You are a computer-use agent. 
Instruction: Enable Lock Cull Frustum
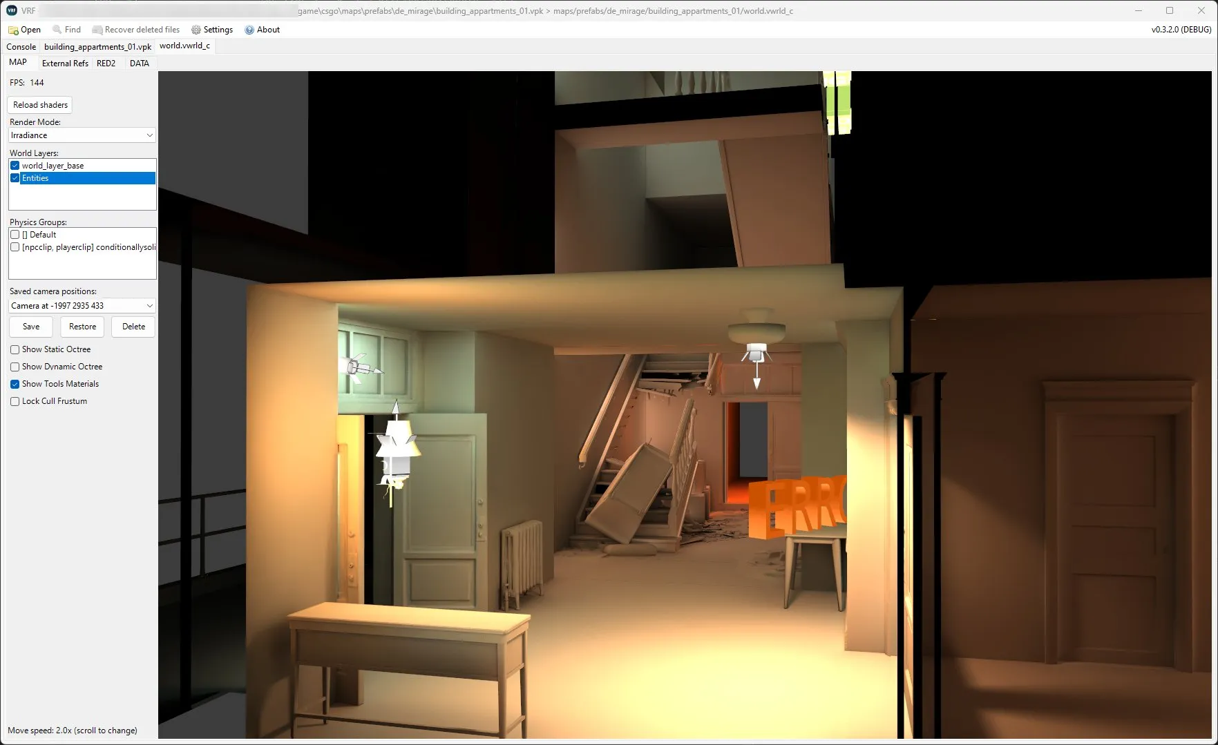click(15, 401)
